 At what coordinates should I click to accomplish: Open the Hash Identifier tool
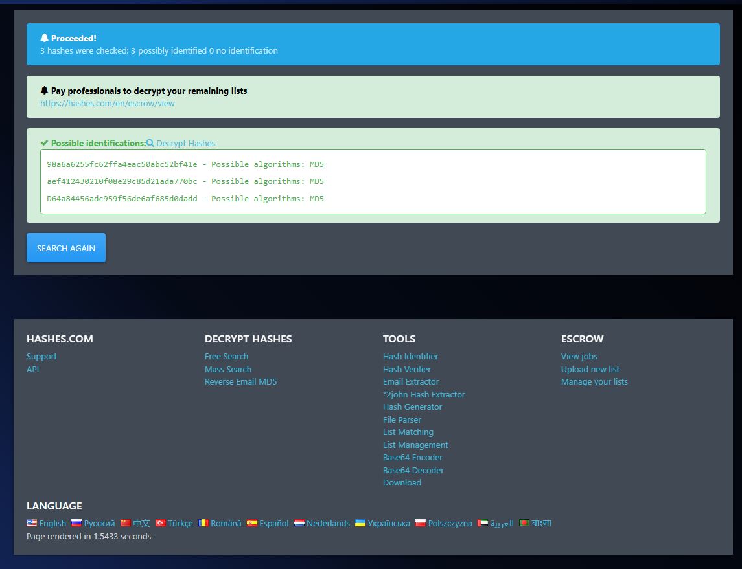click(410, 356)
